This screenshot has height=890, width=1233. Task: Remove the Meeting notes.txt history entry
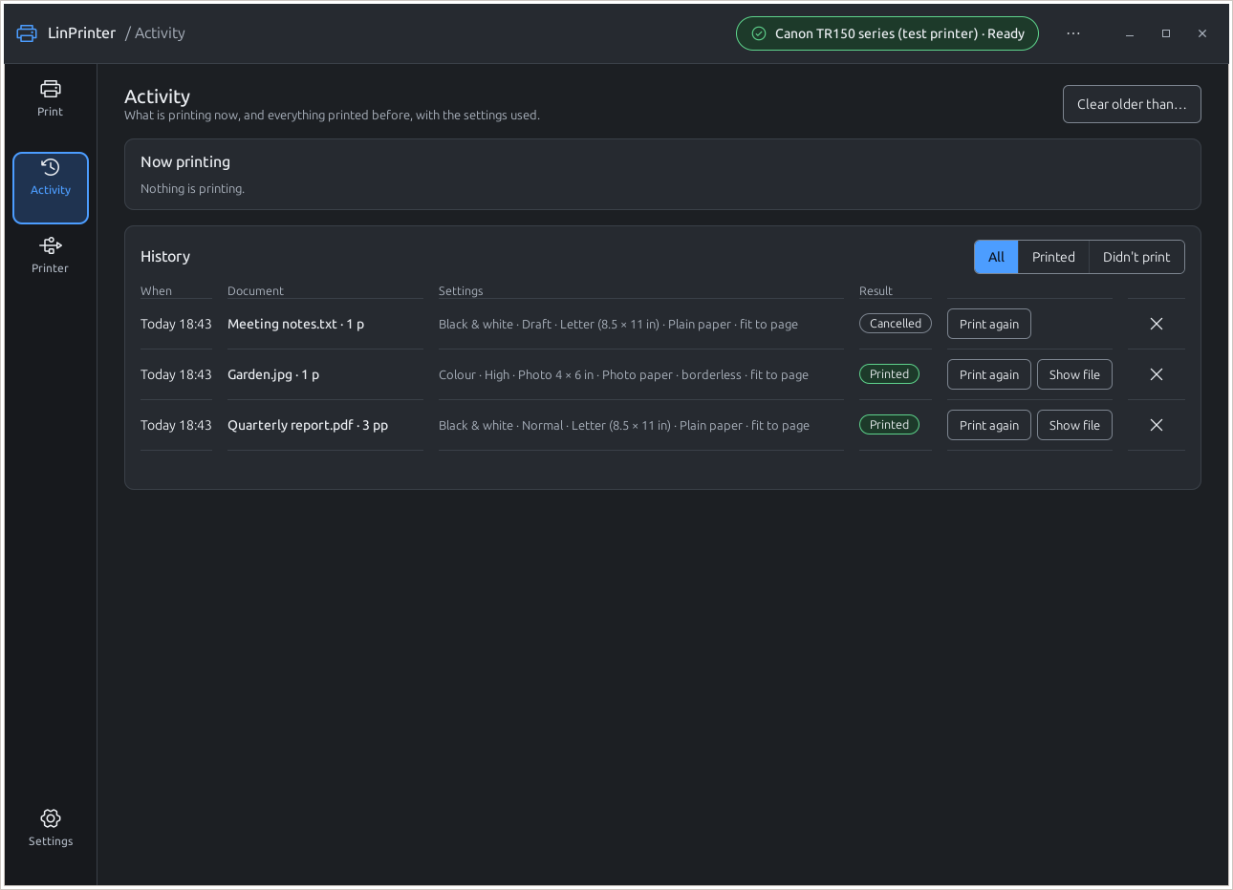[1157, 324]
